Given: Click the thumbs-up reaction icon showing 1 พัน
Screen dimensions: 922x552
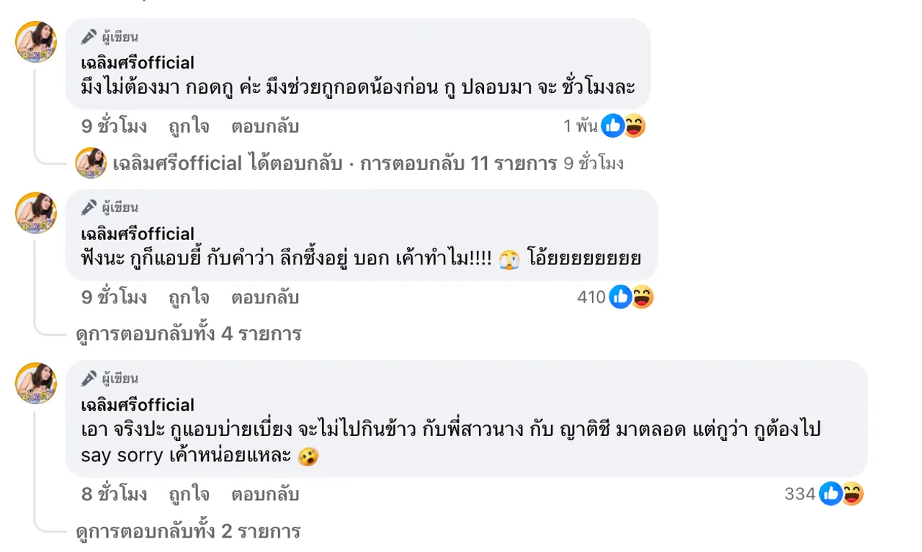Looking at the screenshot, I should 612,125.
